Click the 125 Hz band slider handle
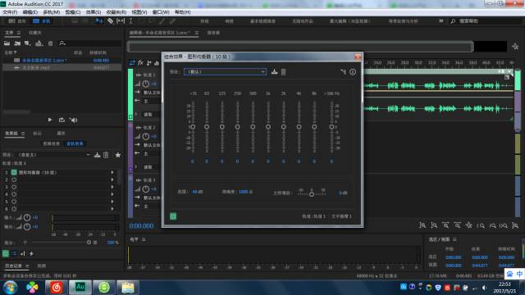 [x=222, y=127]
